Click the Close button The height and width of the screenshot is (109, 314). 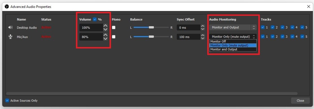click(x=300, y=101)
